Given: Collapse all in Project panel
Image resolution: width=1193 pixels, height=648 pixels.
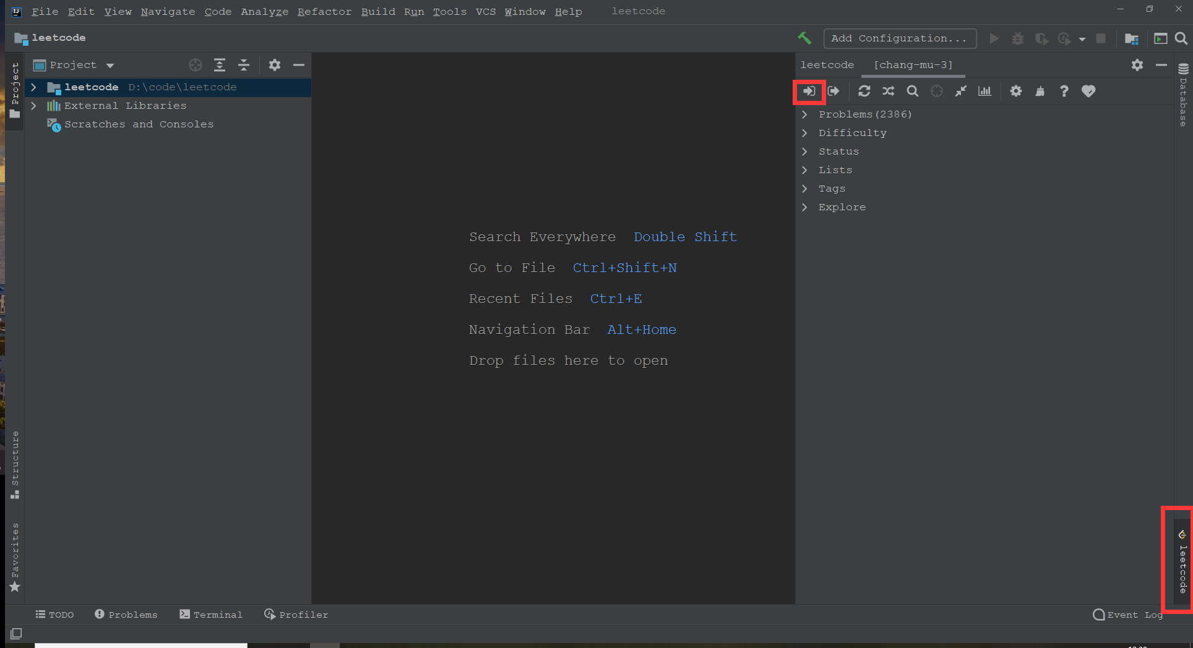Looking at the screenshot, I should [x=244, y=65].
